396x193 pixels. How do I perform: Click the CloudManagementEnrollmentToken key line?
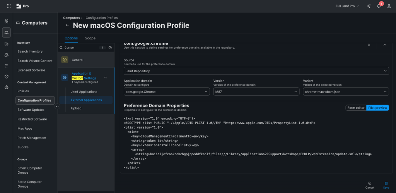click(170, 136)
